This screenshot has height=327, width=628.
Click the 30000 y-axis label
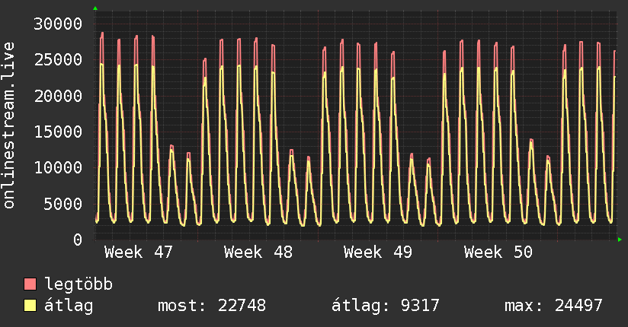[x=58, y=24]
